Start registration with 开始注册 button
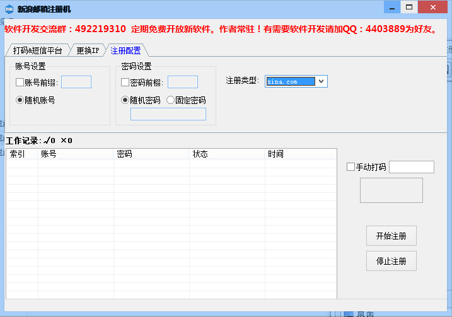The height and width of the screenshot is (317, 452). tap(391, 236)
